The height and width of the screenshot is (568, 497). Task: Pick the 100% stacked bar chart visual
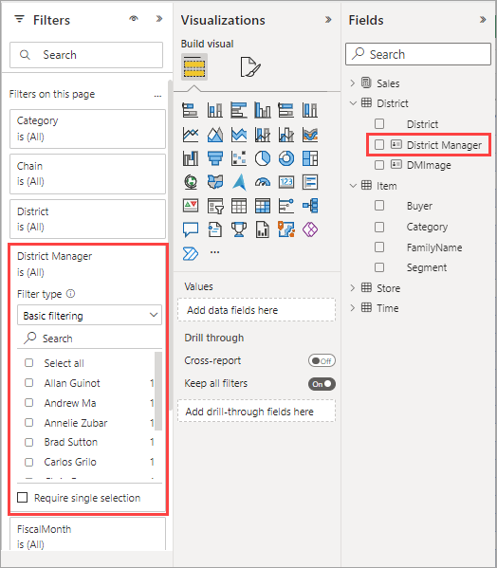coord(286,110)
